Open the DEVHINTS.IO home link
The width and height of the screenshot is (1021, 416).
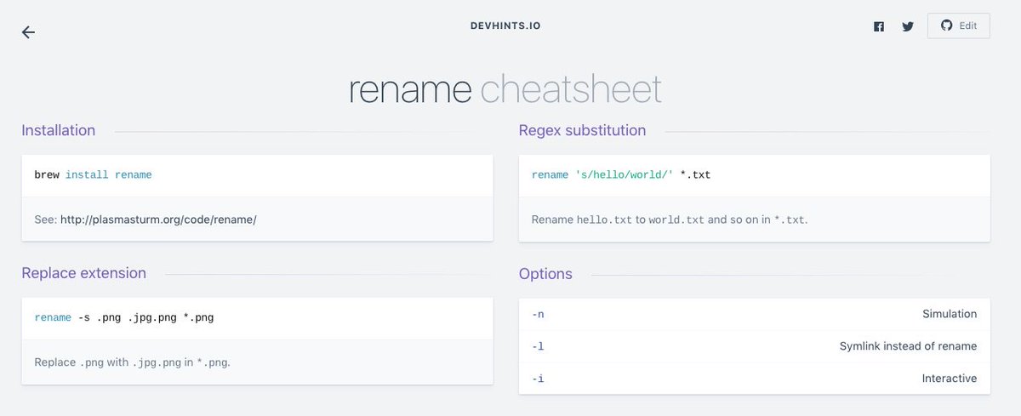(x=505, y=26)
